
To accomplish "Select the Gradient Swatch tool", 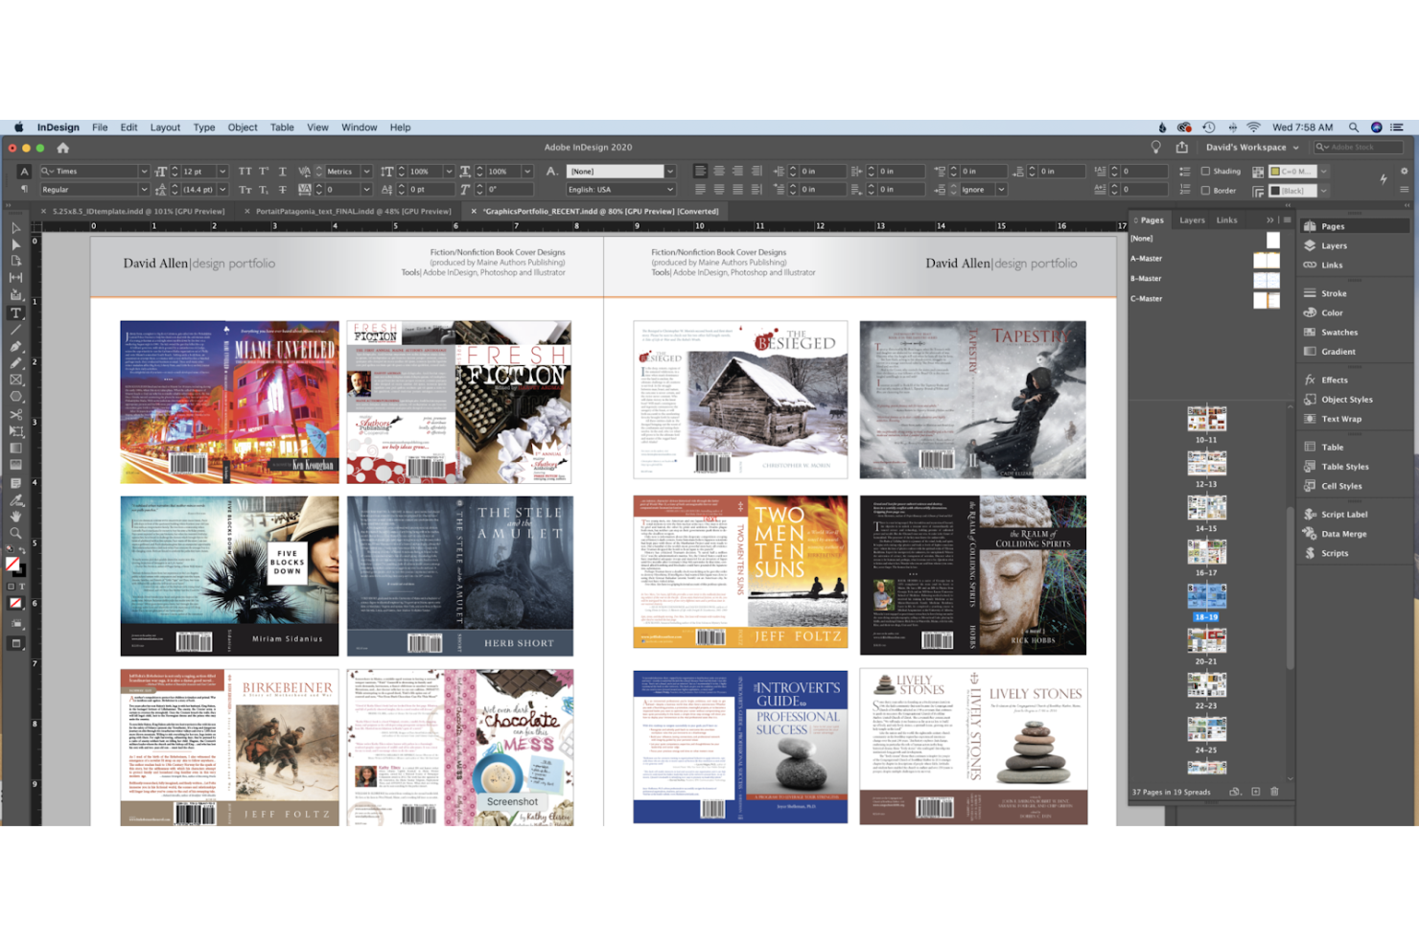I will tap(15, 448).
